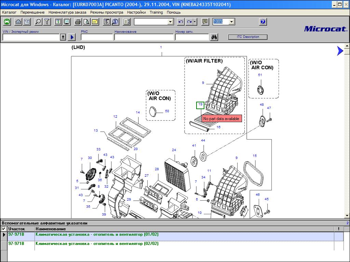
Task: Click vertical scrollbar down arrow of diagram
Action: pyautogui.click(x=347, y=216)
